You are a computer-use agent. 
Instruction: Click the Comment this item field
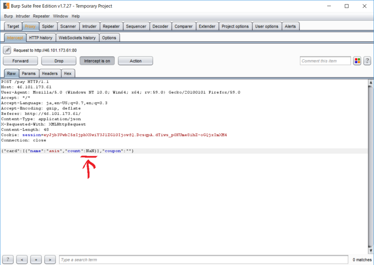(325, 61)
